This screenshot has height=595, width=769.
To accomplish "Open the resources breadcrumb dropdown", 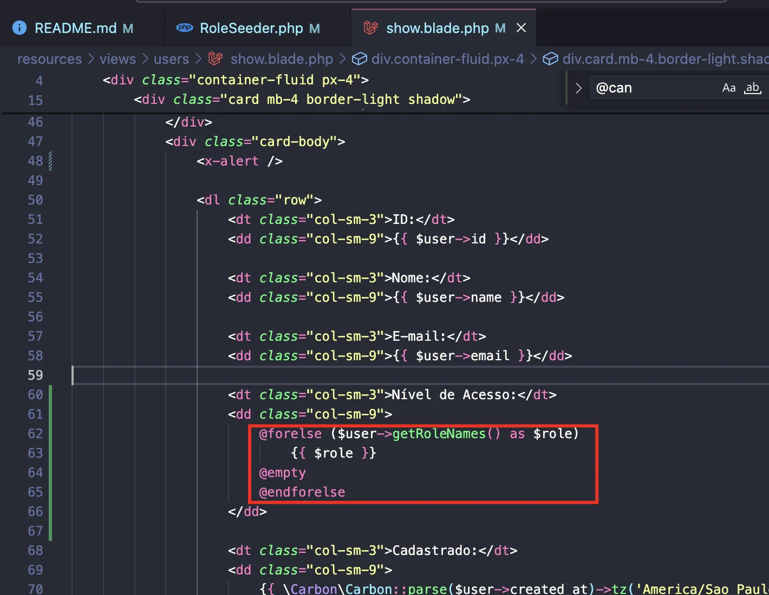I will (49, 58).
